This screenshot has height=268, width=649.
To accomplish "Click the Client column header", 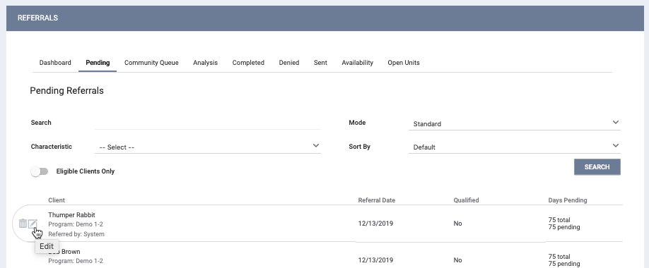I will click(57, 200).
